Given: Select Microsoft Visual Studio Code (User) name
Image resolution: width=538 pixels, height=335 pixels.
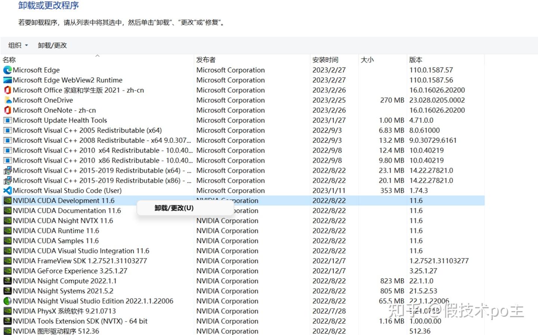Looking at the screenshot, I should point(67,190).
